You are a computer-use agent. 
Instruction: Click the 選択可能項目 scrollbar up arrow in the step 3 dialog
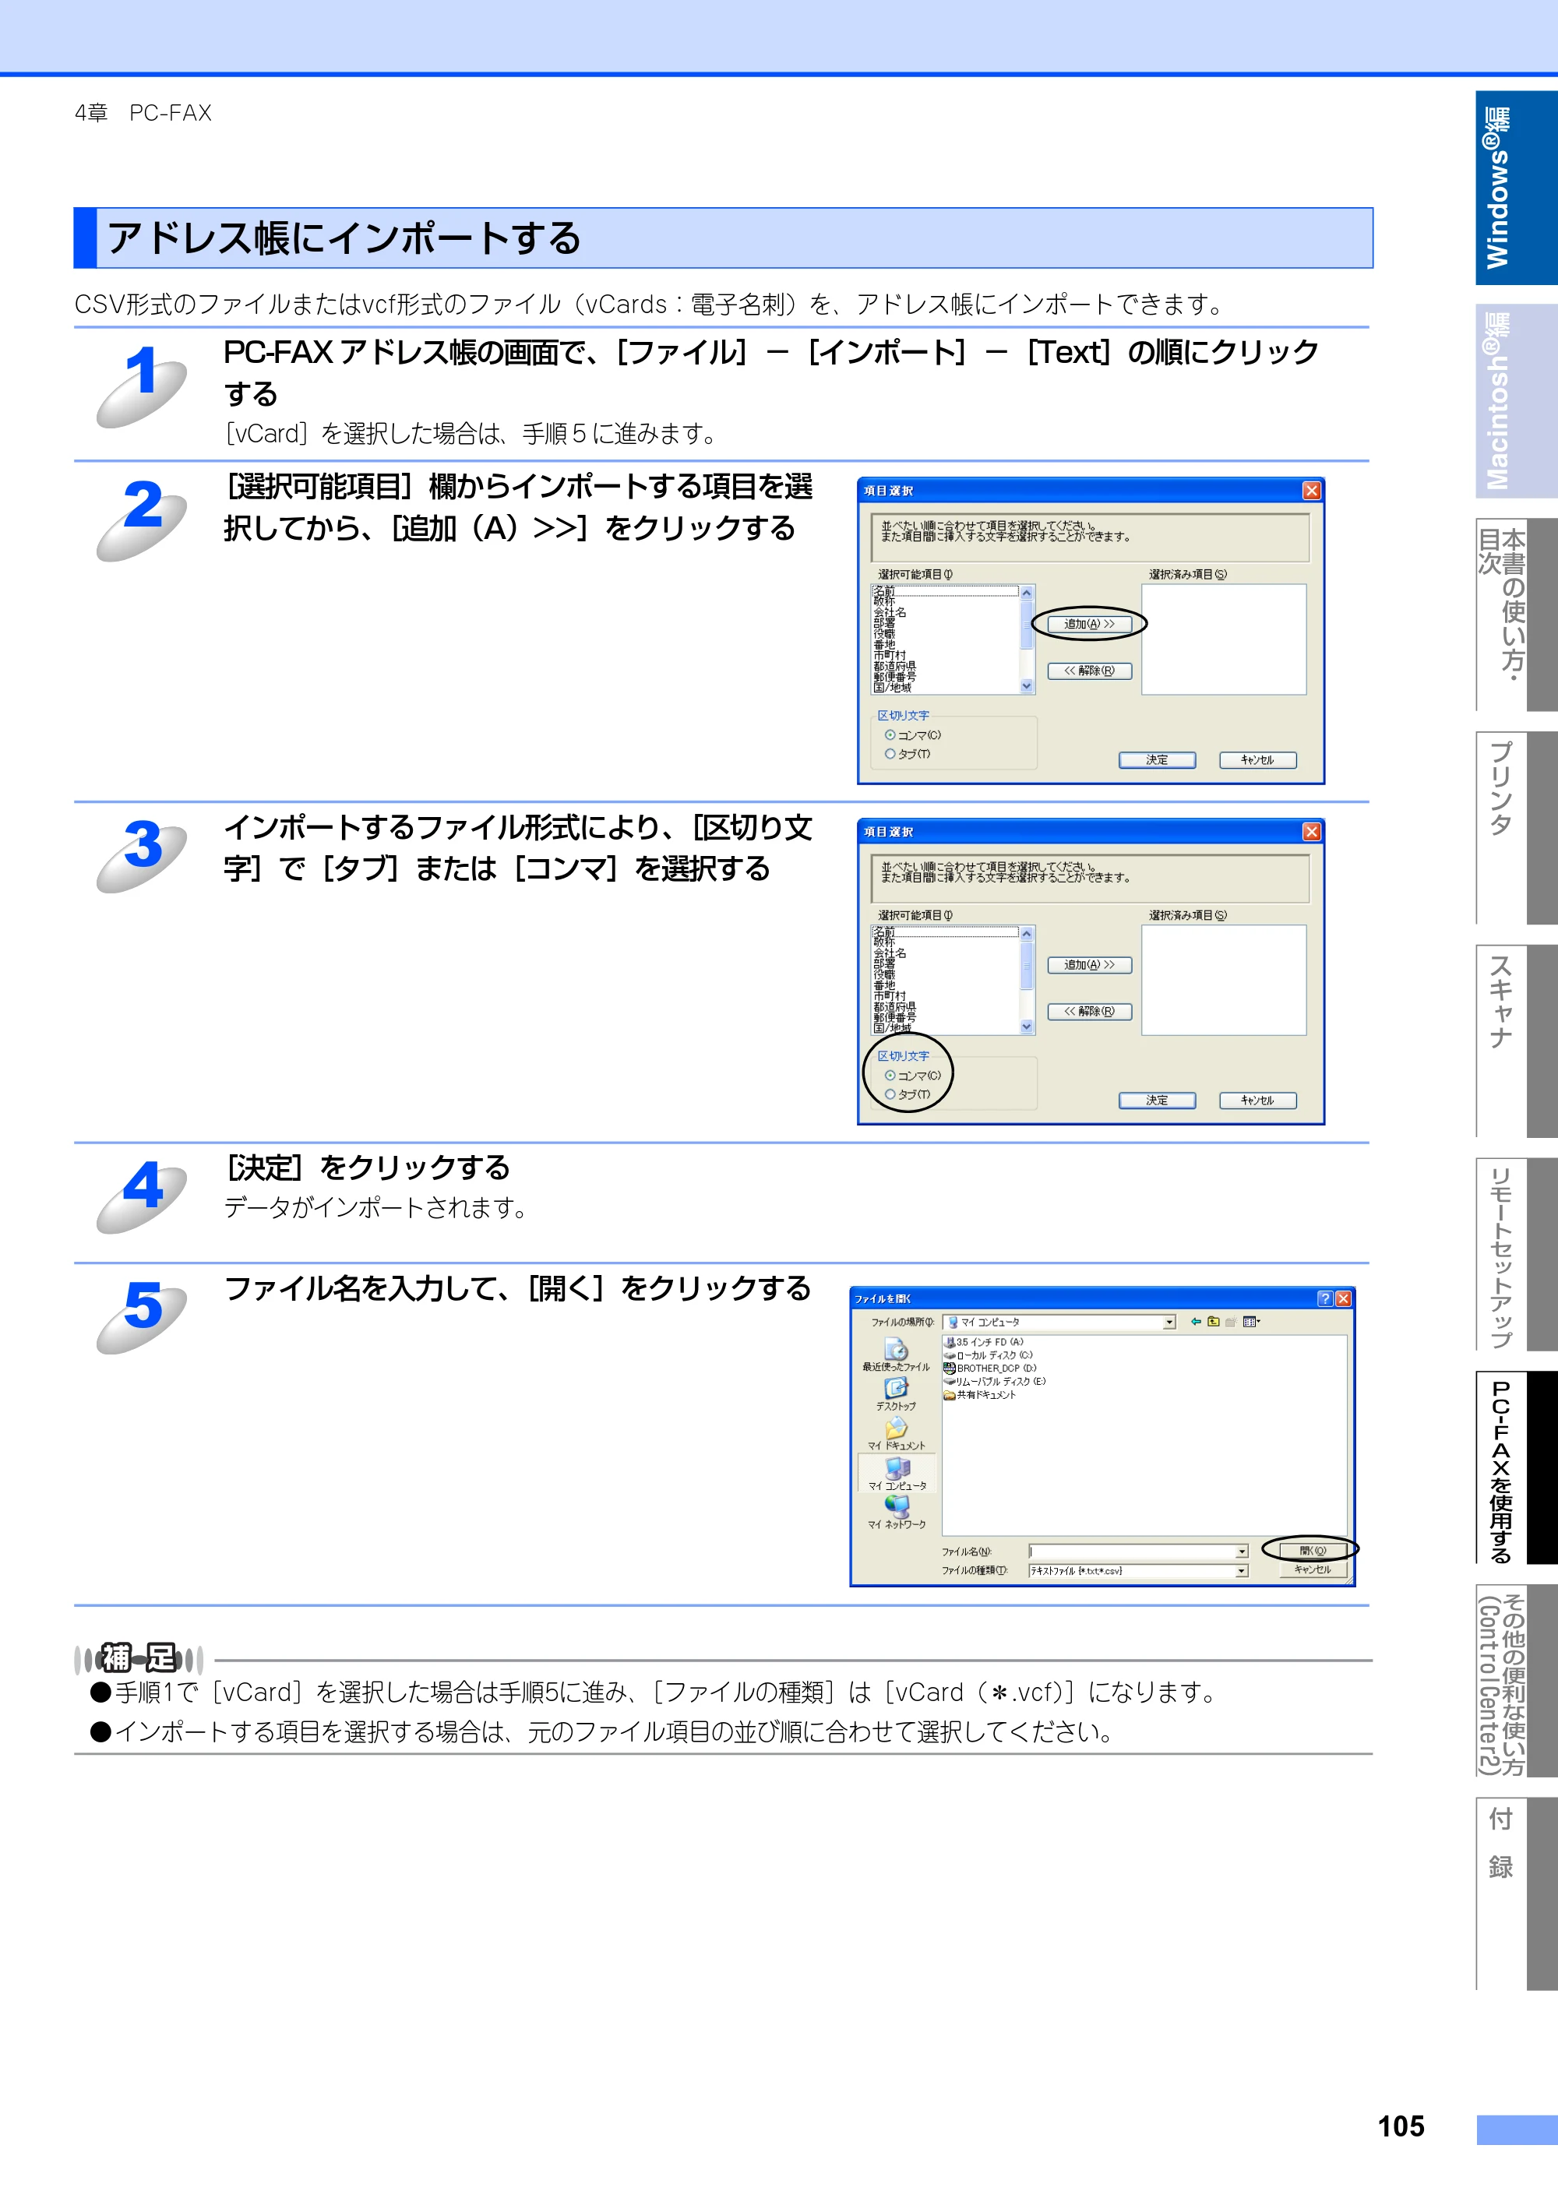(1027, 933)
